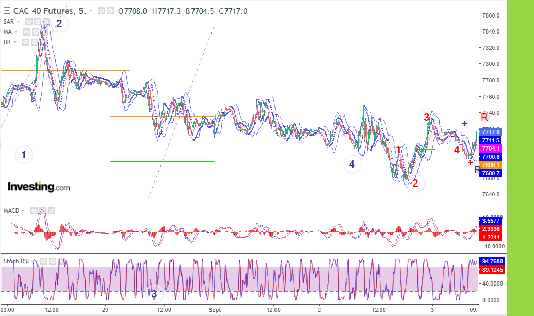Click the MA indicator label
Image resolution: width=534 pixels, height=316 pixels.
point(8,32)
